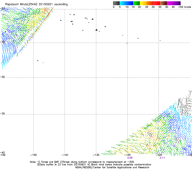Screen dimensions: 192x169
Task: Click the 'Data buffer is 22 hrs' note line
Action: pos(94,165)
